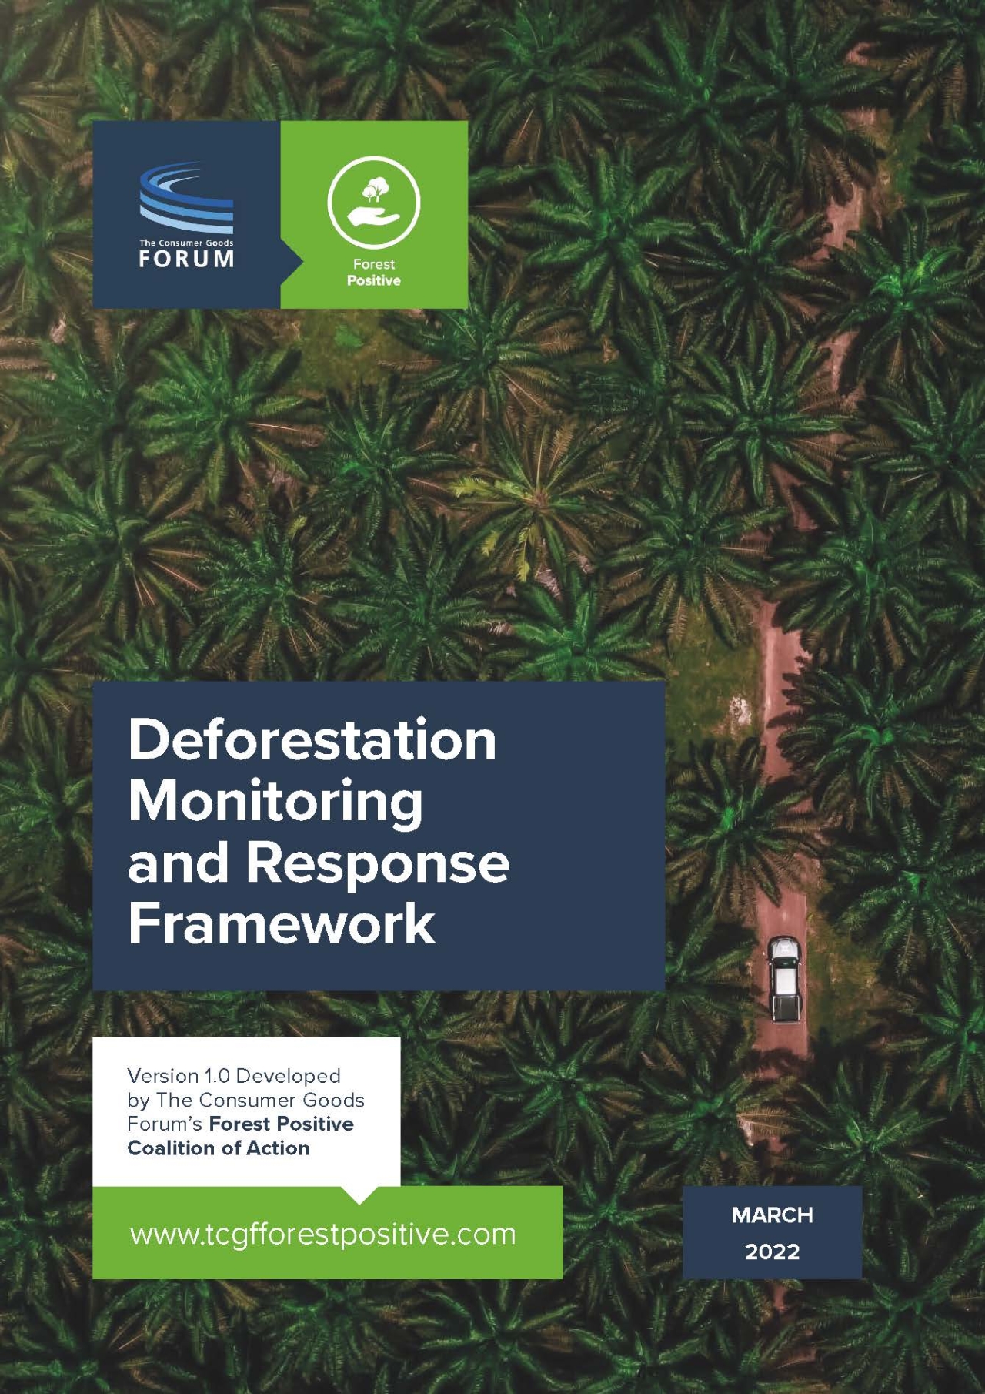Click the 'Forest Positive' label under icon

pyautogui.click(x=374, y=272)
